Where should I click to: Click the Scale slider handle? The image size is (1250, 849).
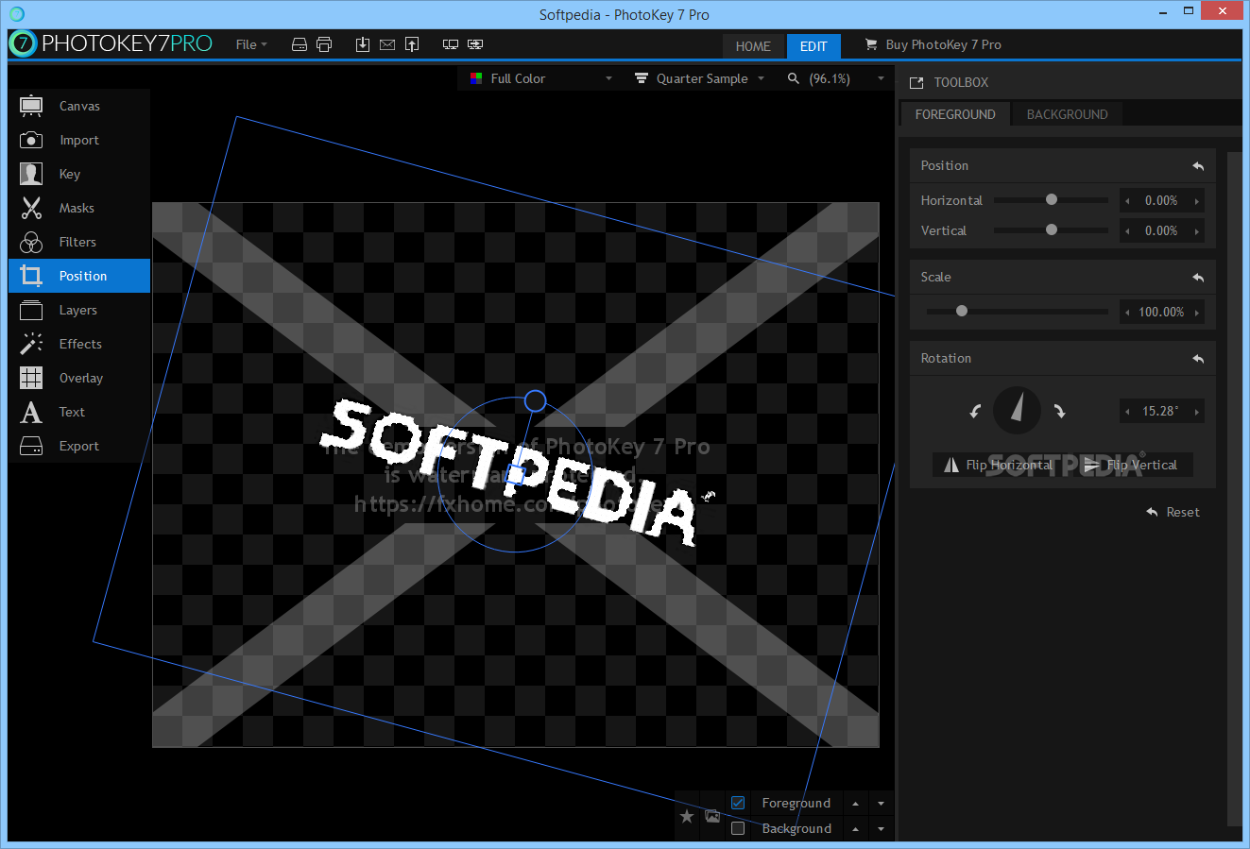[x=962, y=311]
